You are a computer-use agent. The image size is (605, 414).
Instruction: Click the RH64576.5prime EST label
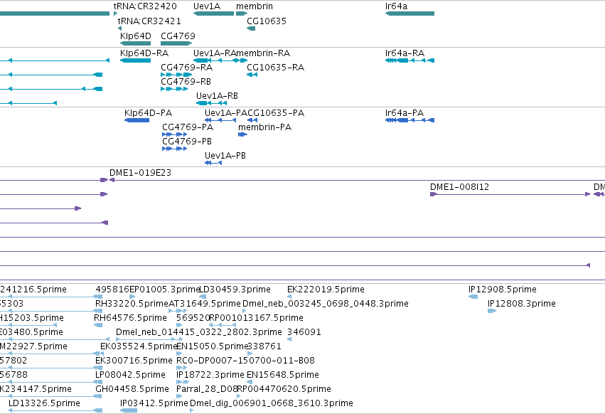130,318
